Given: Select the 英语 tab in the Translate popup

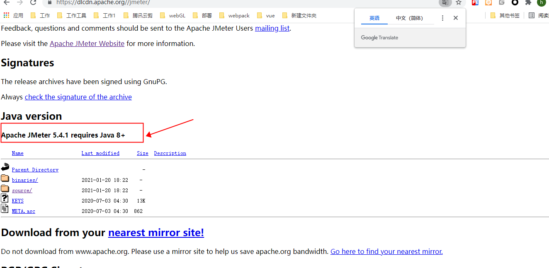Looking at the screenshot, I should click(374, 18).
